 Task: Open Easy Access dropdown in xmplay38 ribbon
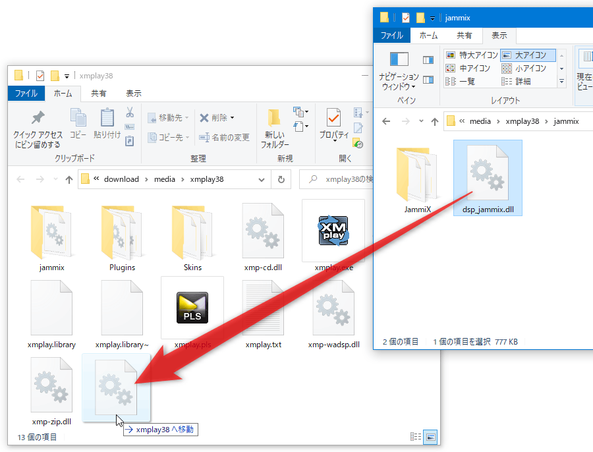point(300,127)
